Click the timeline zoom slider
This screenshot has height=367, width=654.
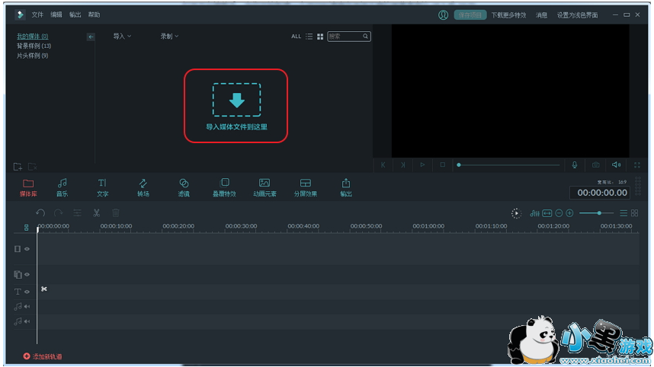click(600, 213)
